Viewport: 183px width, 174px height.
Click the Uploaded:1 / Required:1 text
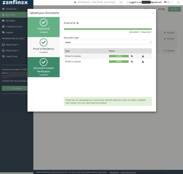(x=140, y=32)
